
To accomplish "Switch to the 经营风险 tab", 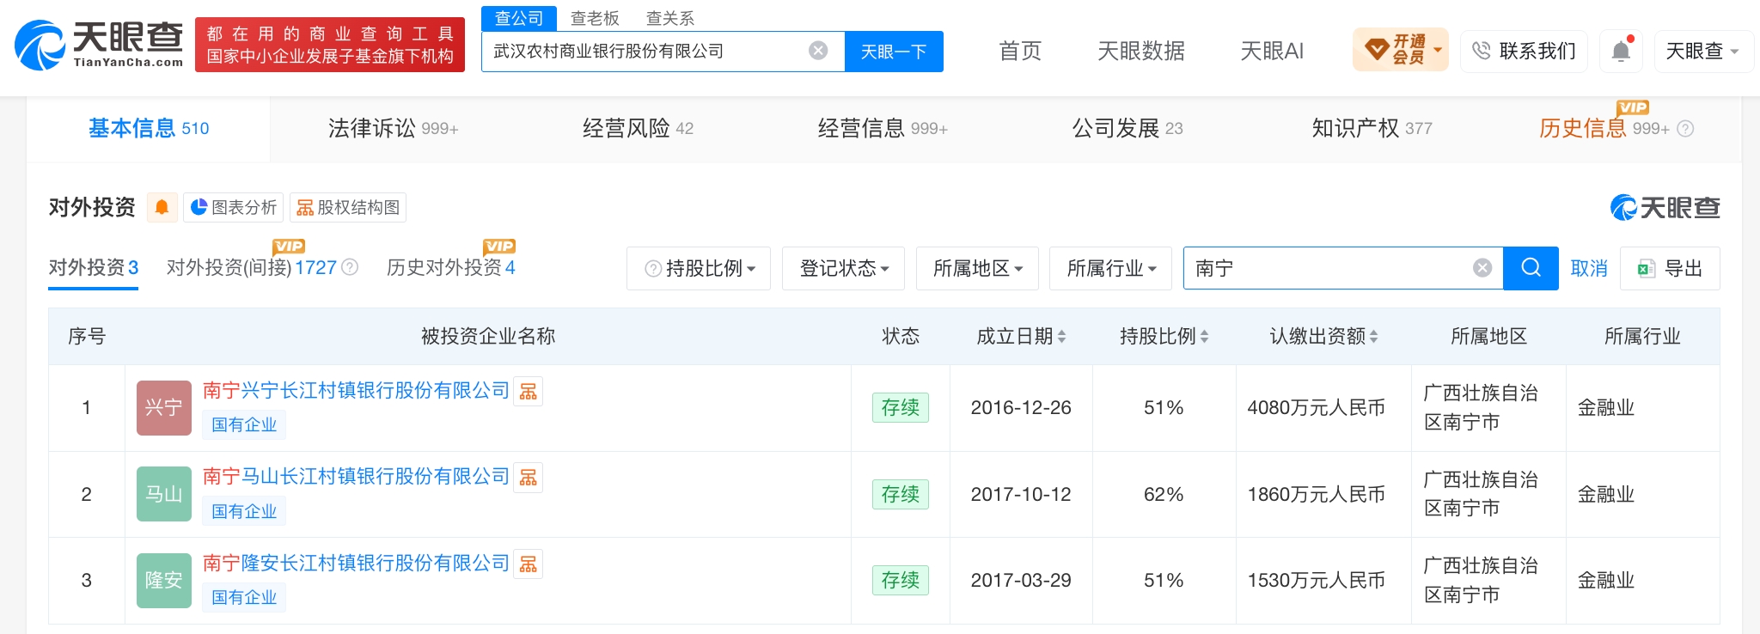I will [x=638, y=129].
